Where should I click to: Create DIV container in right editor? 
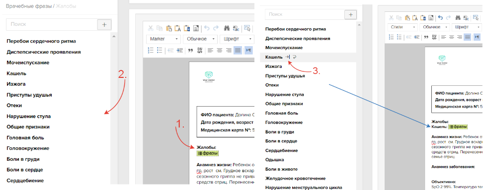434,37
